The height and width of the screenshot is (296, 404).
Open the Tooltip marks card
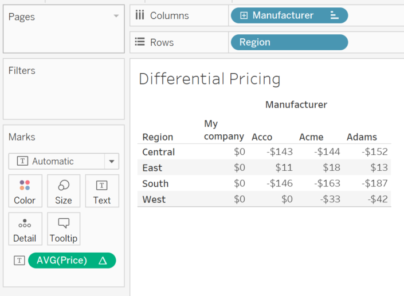click(64, 229)
